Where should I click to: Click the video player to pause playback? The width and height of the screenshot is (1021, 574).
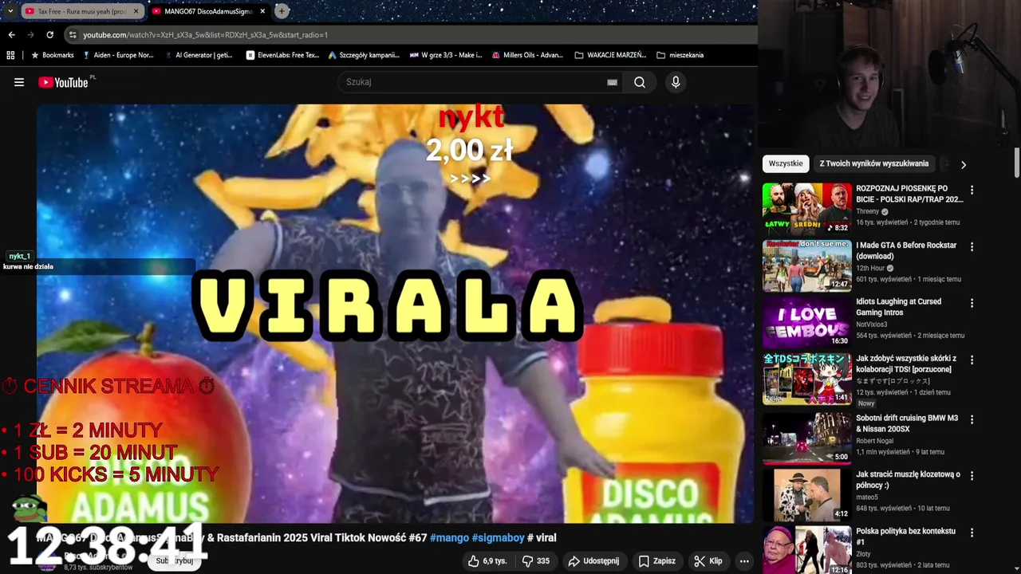(x=395, y=313)
